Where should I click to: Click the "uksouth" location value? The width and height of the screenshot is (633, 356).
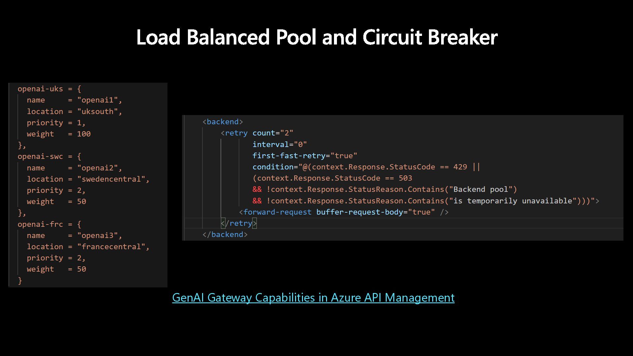click(97, 111)
